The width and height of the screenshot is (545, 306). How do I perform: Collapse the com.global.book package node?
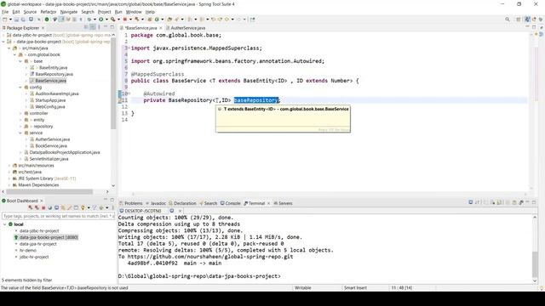point(14,54)
